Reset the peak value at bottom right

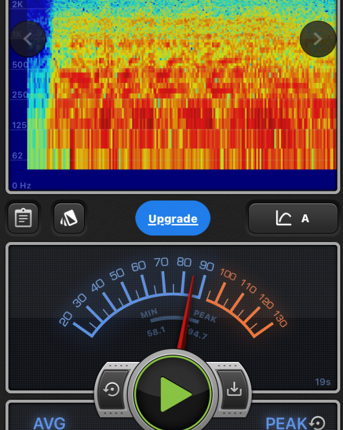click(318, 423)
